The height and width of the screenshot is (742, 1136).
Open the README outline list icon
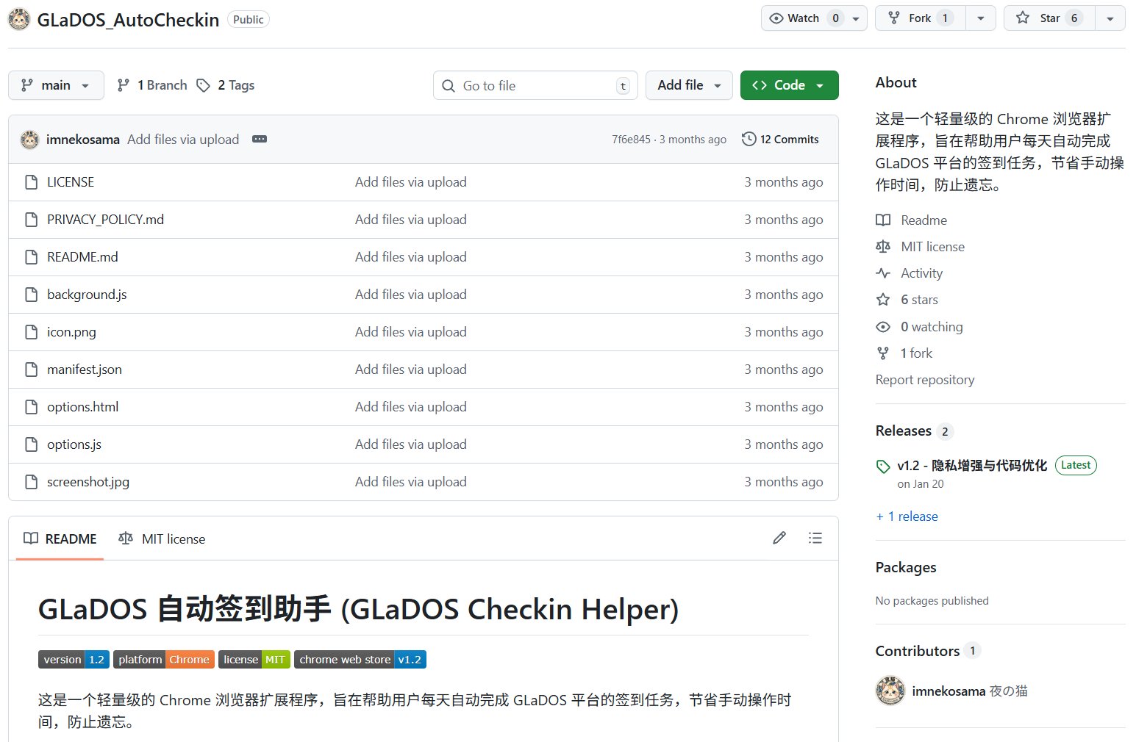(815, 539)
